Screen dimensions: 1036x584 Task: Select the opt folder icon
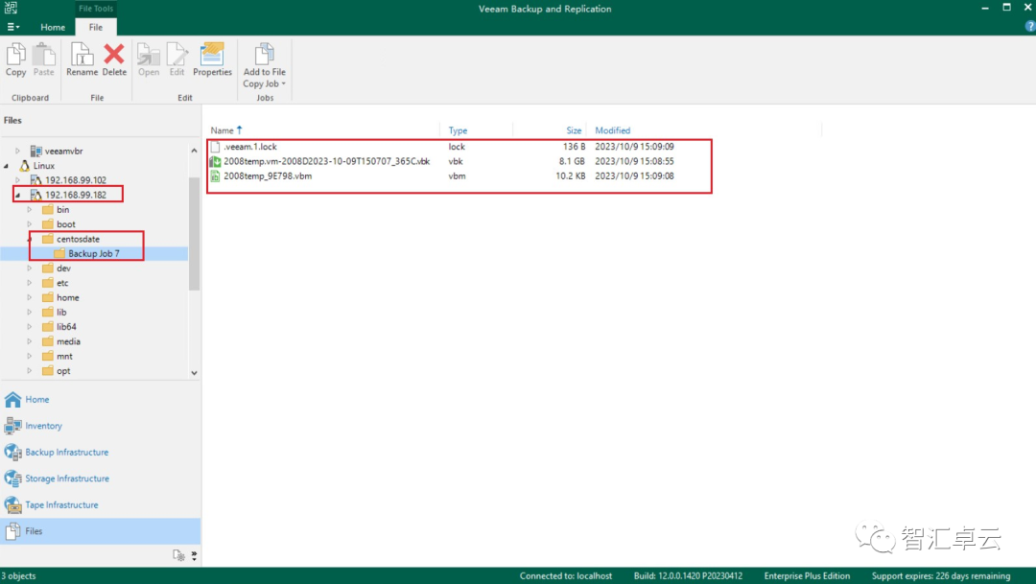(x=48, y=371)
